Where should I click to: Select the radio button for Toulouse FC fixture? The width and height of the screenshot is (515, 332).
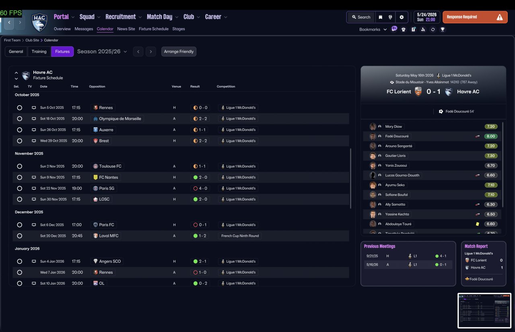[19, 166]
